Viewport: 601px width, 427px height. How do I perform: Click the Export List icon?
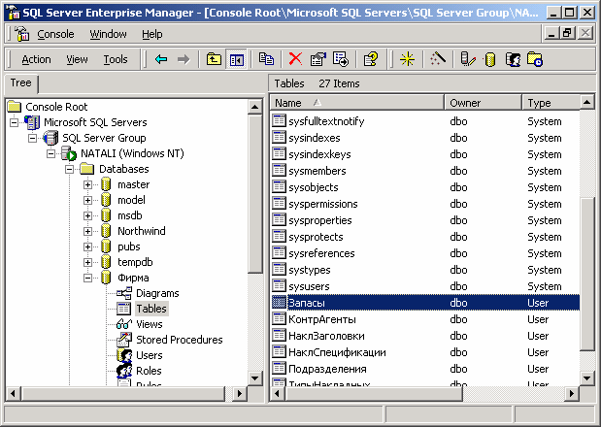coord(341,59)
